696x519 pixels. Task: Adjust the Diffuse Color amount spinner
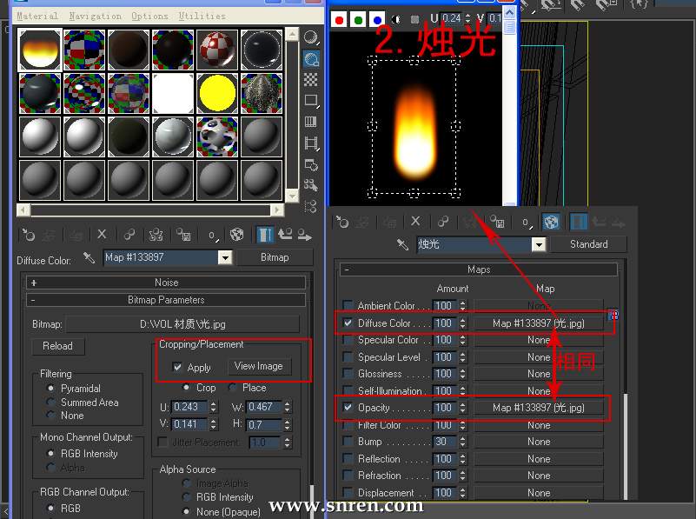click(463, 323)
